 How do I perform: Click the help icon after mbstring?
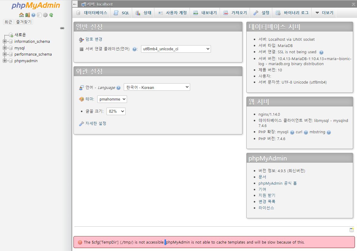coord(329,132)
